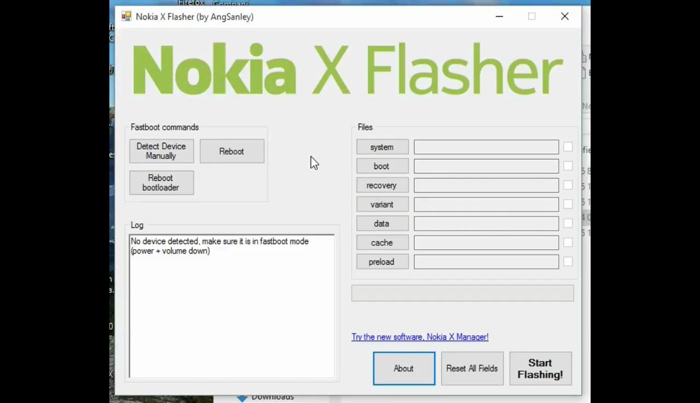Browse for the cache image file
Screen dimensions: 700x403
(382, 242)
